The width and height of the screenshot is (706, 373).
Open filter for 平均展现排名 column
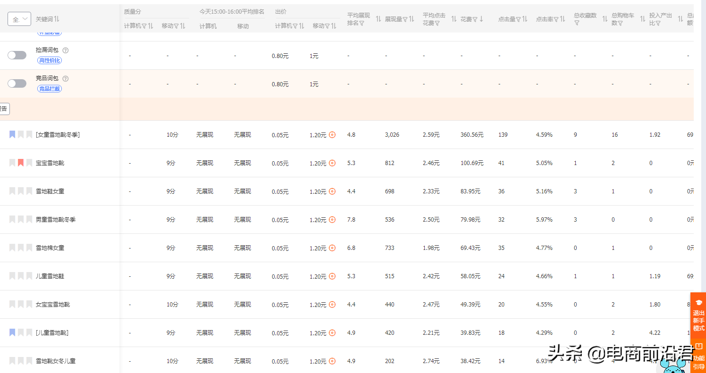click(362, 23)
